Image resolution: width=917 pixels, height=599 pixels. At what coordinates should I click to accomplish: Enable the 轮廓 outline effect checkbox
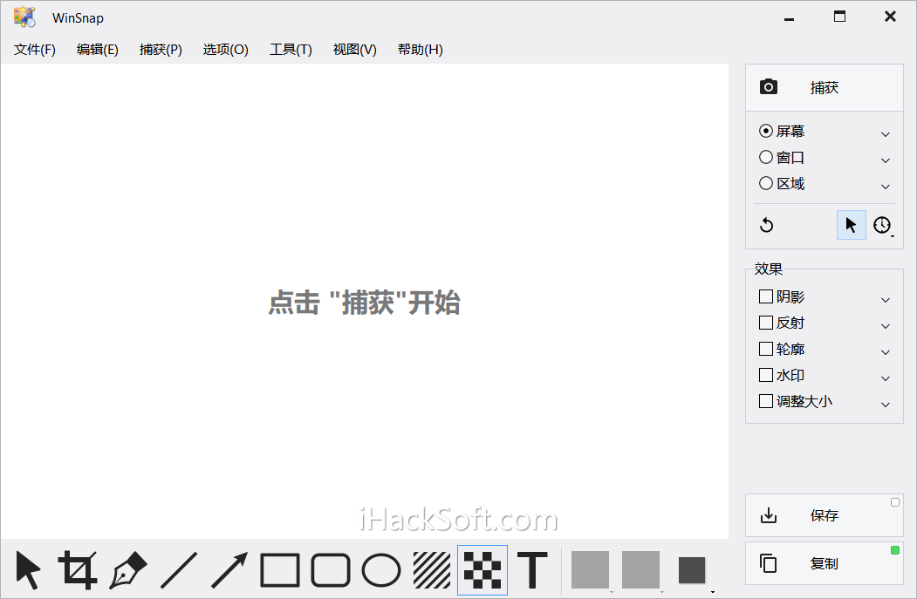tap(765, 349)
